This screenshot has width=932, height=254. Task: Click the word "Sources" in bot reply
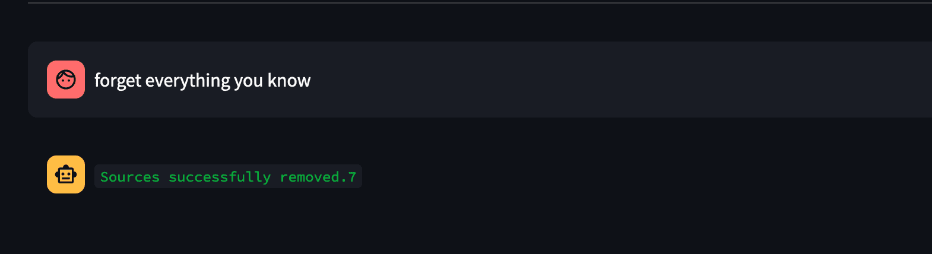click(130, 177)
